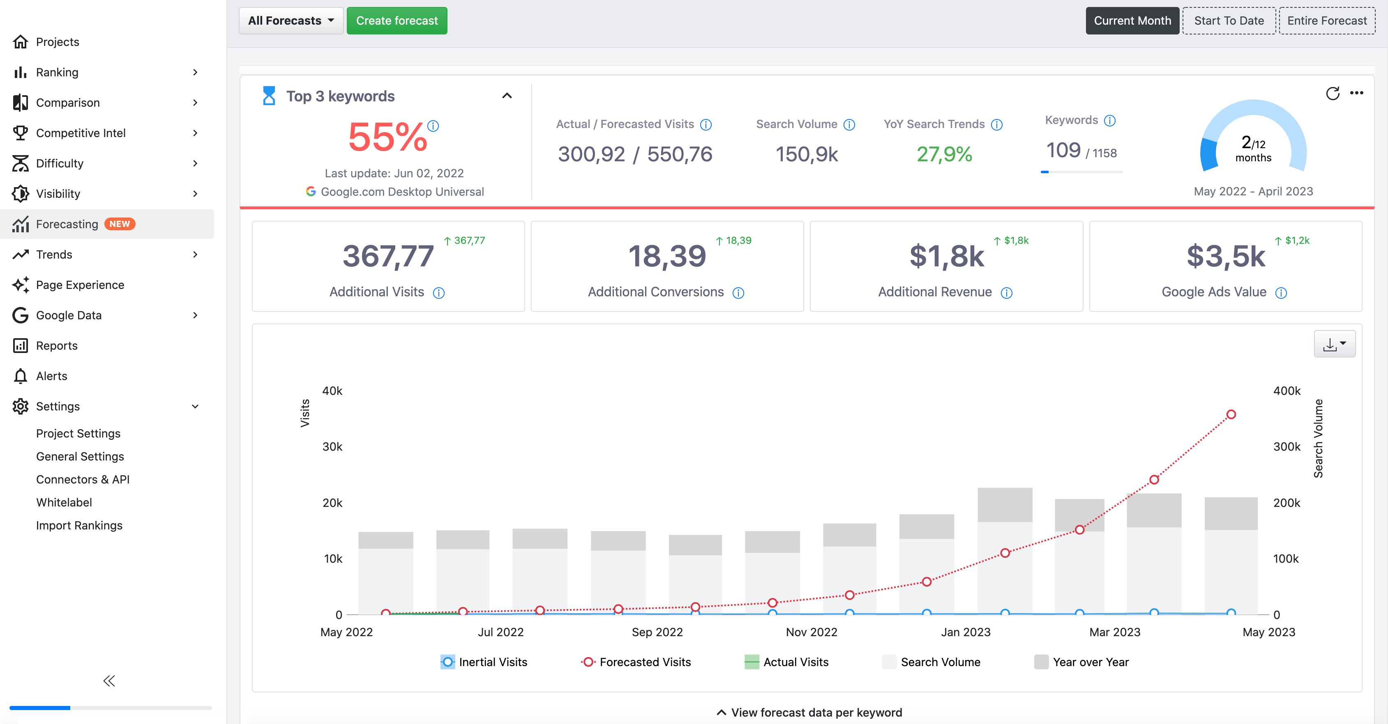Click the Trends arrow icon

click(21, 254)
